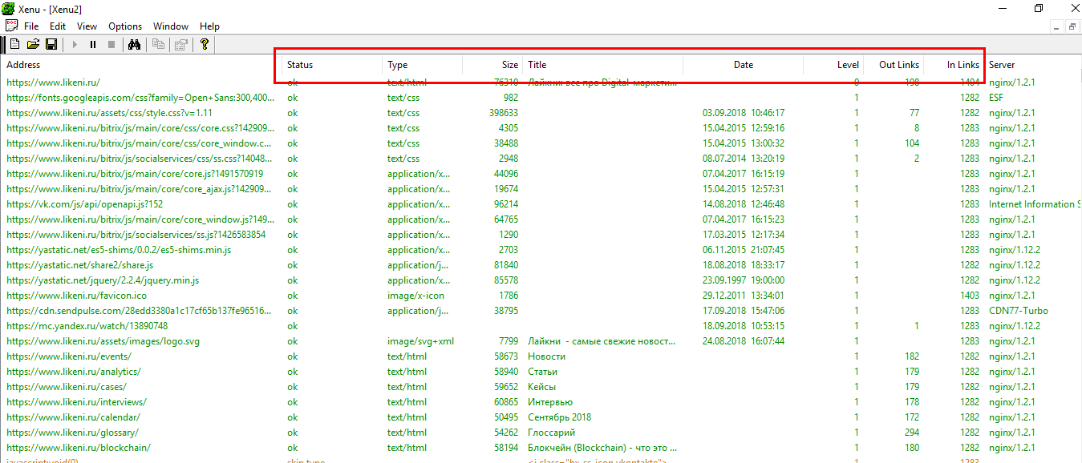Open the View menu
The width and height of the screenshot is (1082, 463).
[x=87, y=26]
